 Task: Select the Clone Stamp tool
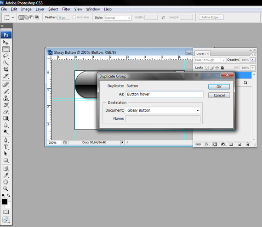pos(6,98)
